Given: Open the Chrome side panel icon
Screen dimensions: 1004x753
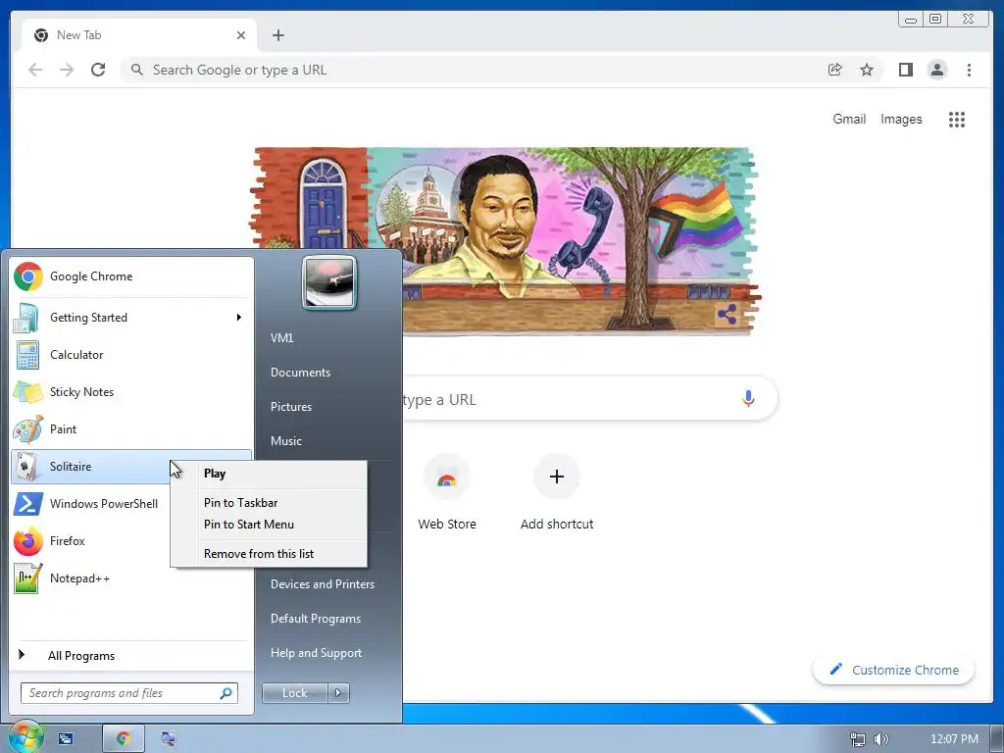Looking at the screenshot, I should [905, 70].
